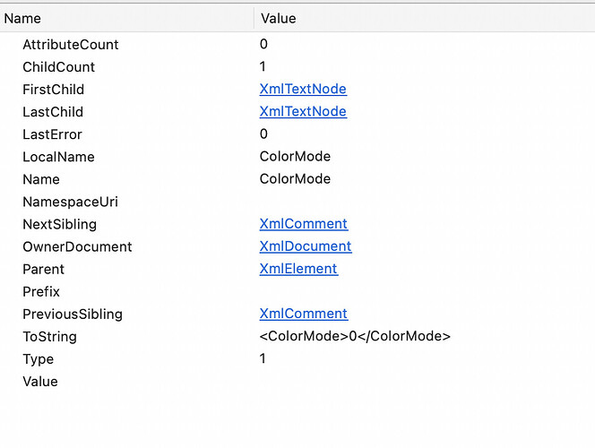Click the Name column header
Viewport: 595px width, 448px height.
tap(126, 18)
